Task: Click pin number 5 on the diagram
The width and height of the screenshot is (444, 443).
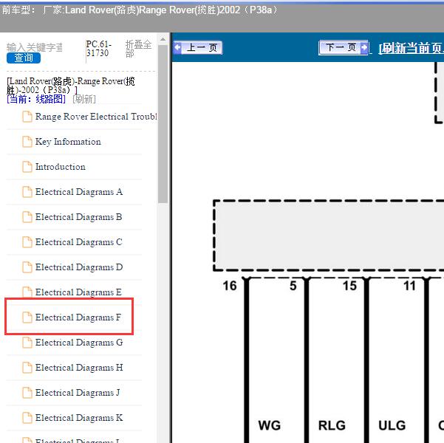Action: tap(293, 286)
